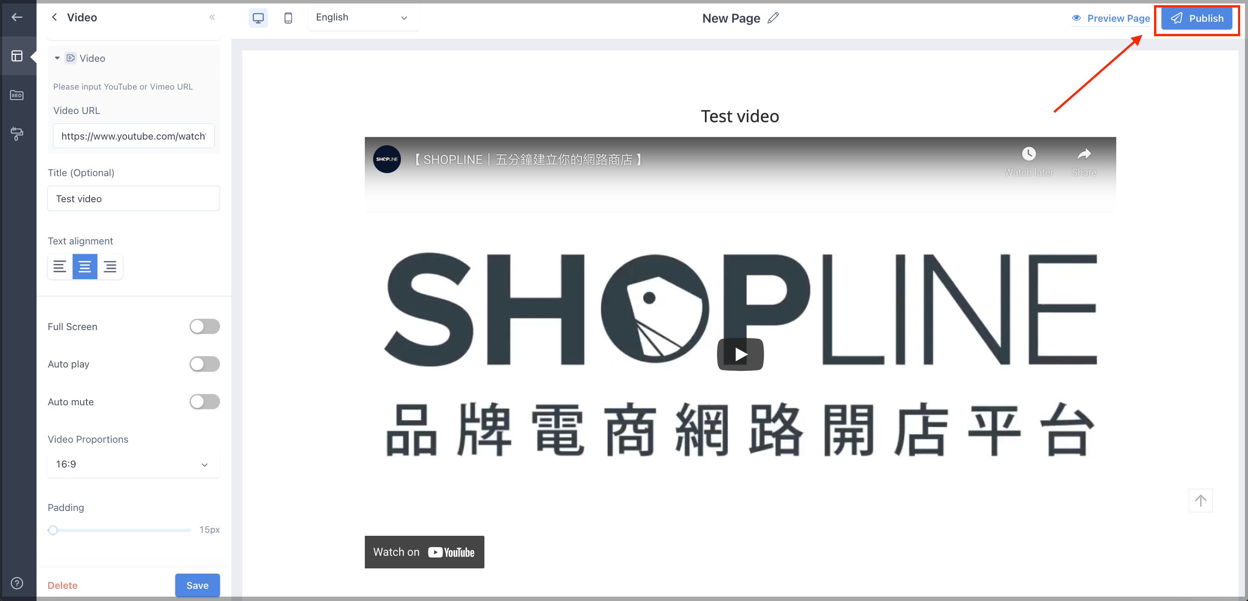Click the Delete link
The height and width of the screenshot is (601, 1248).
(63, 585)
